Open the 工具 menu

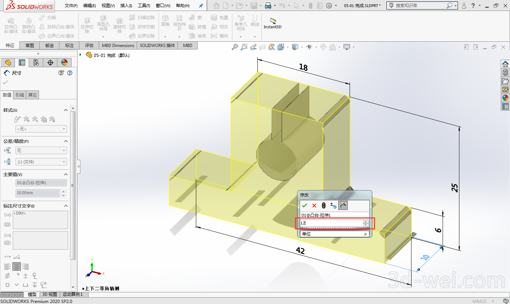(x=144, y=6)
